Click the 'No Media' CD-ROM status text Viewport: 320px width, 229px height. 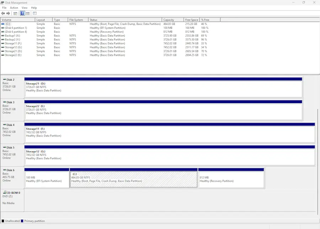click(x=9, y=203)
